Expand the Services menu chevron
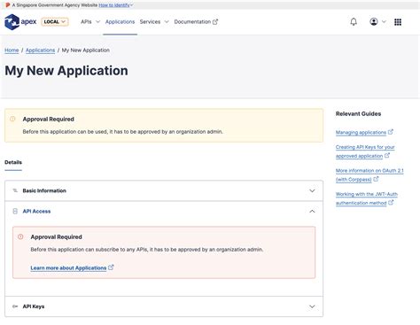Viewport: 420px width, 325px height. (167, 22)
